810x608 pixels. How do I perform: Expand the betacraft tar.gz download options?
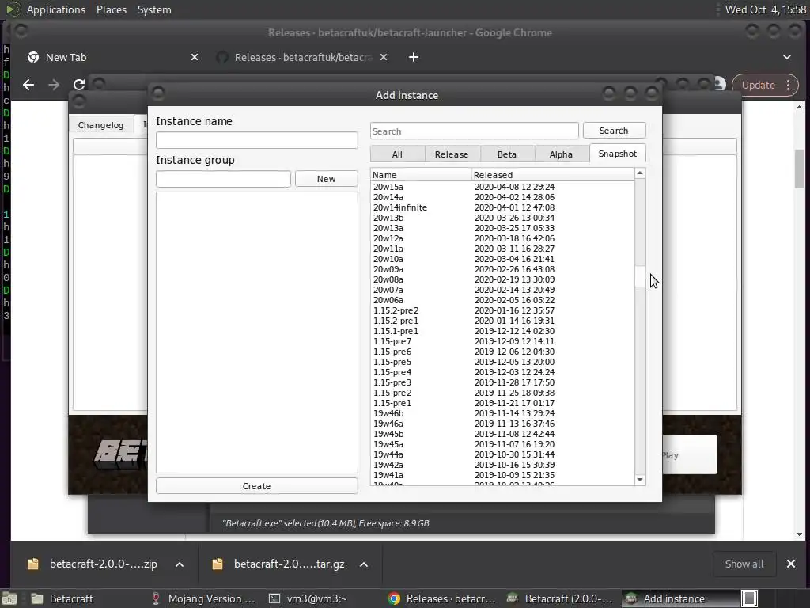tap(364, 564)
